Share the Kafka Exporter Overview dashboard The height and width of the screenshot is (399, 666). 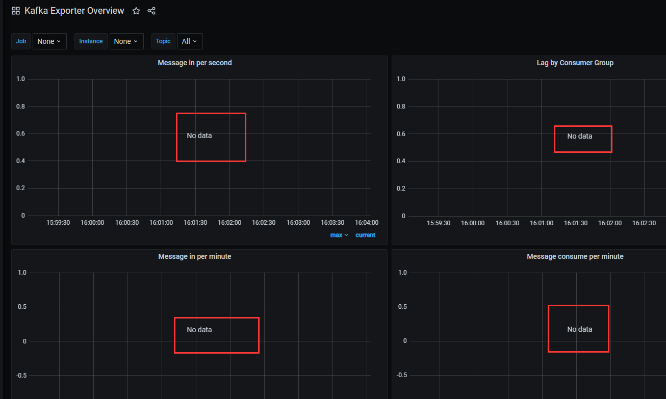151,10
